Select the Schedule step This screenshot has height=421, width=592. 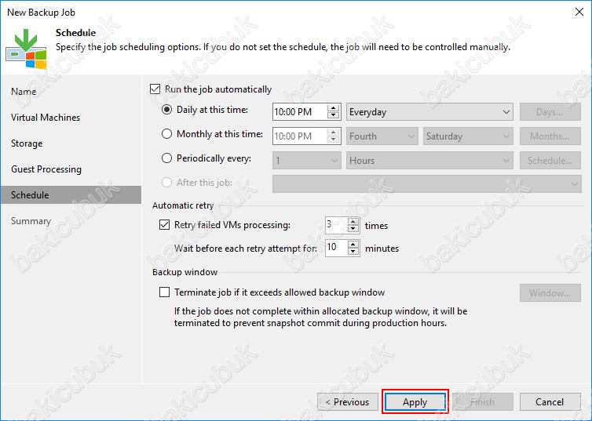(71, 195)
